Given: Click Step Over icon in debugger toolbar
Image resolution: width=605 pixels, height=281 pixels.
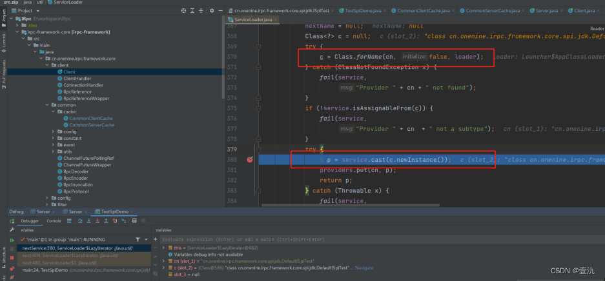Looking at the screenshot, I should click(80, 220).
